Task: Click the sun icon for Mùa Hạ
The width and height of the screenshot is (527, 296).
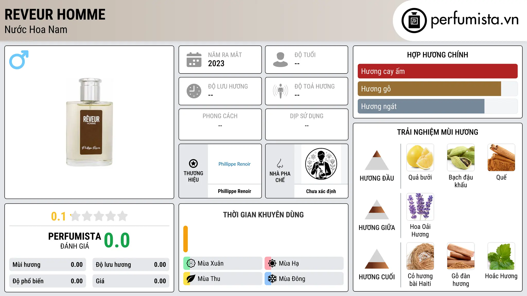Action: coord(272,263)
